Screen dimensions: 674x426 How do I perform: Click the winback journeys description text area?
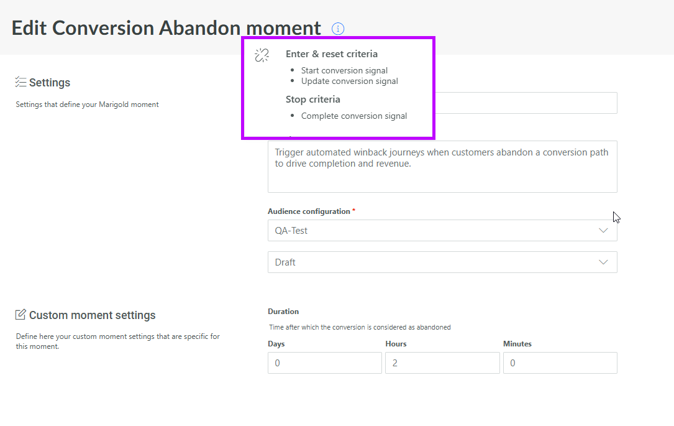pyautogui.click(x=442, y=167)
